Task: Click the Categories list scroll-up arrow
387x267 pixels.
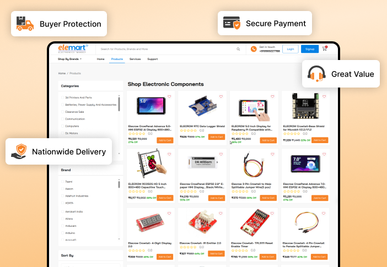Action: point(119,96)
